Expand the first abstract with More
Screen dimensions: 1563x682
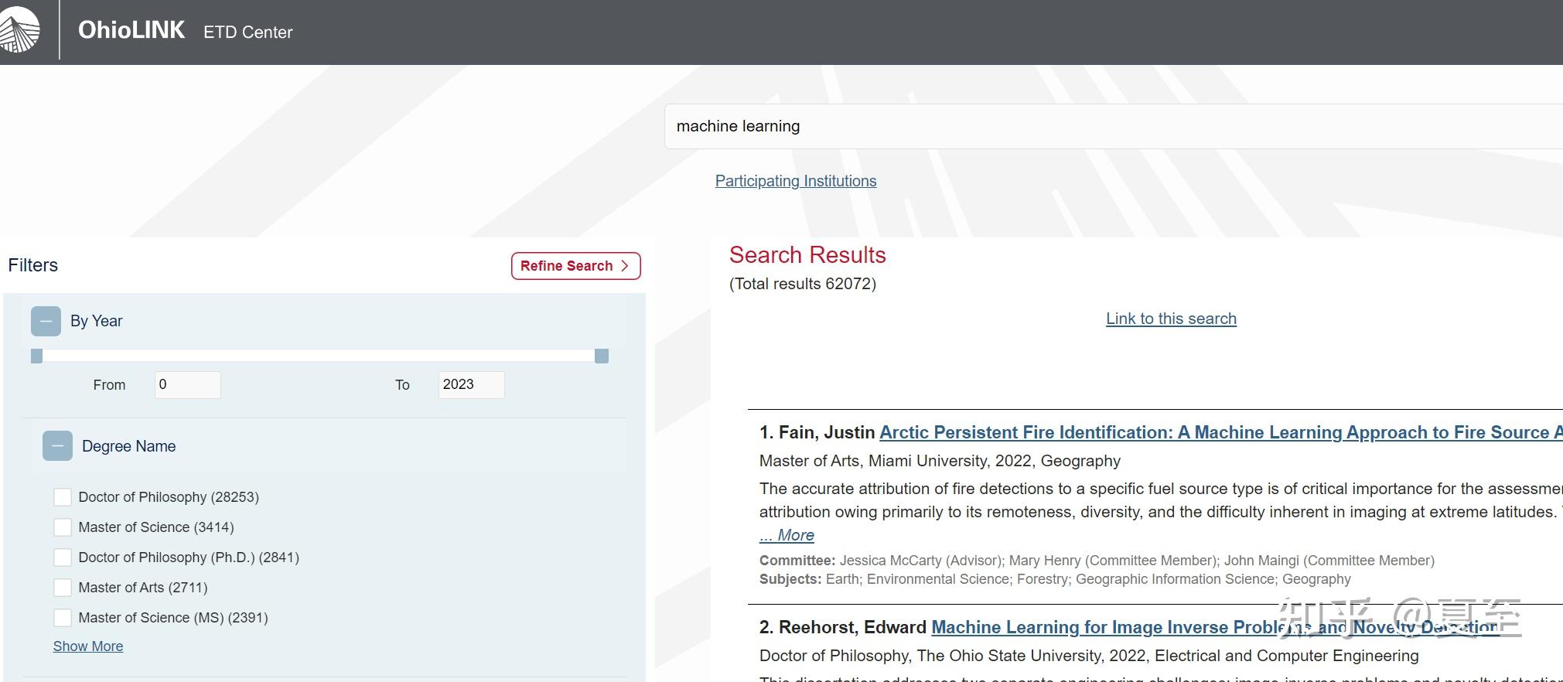[787, 535]
